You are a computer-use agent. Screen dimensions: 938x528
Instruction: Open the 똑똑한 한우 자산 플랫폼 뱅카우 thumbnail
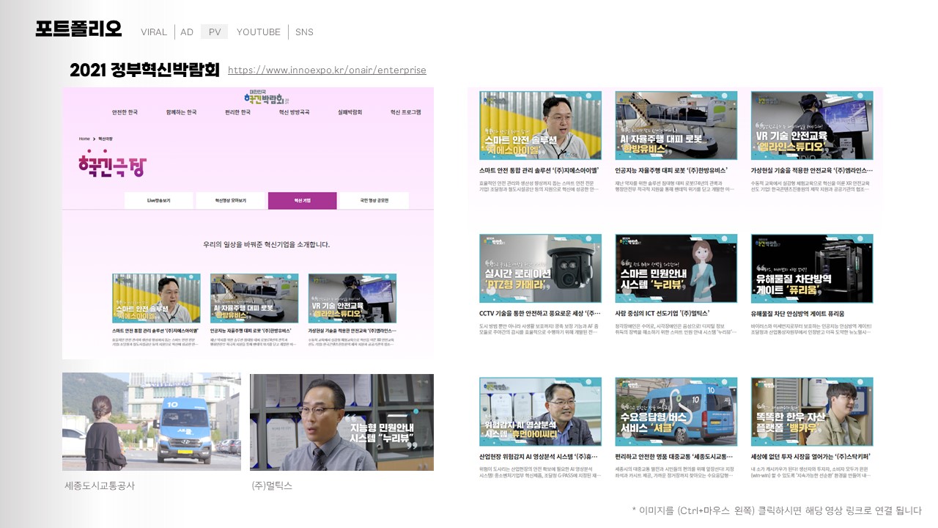[x=812, y=411]
